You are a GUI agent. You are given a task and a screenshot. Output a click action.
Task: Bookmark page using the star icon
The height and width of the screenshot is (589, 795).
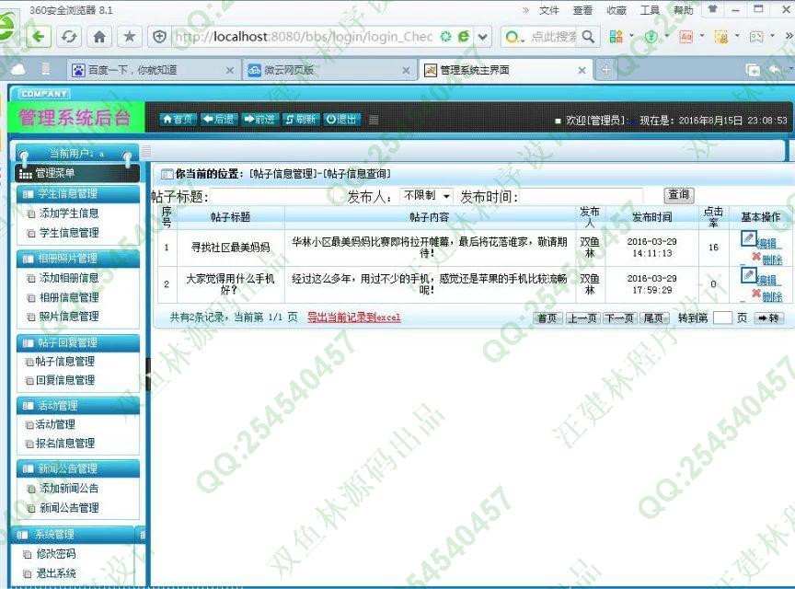pos(130,37)
